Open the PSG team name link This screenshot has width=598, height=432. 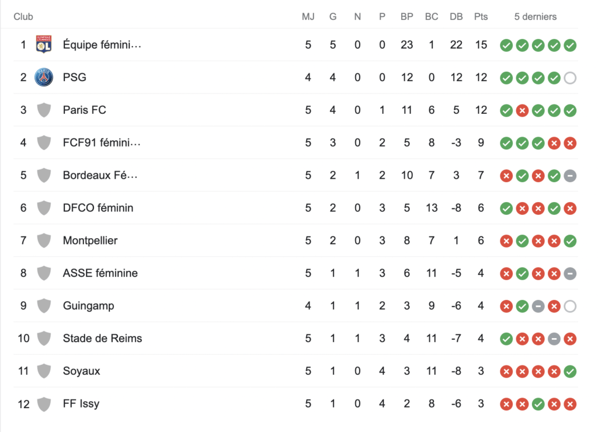(x=75, y=78)
